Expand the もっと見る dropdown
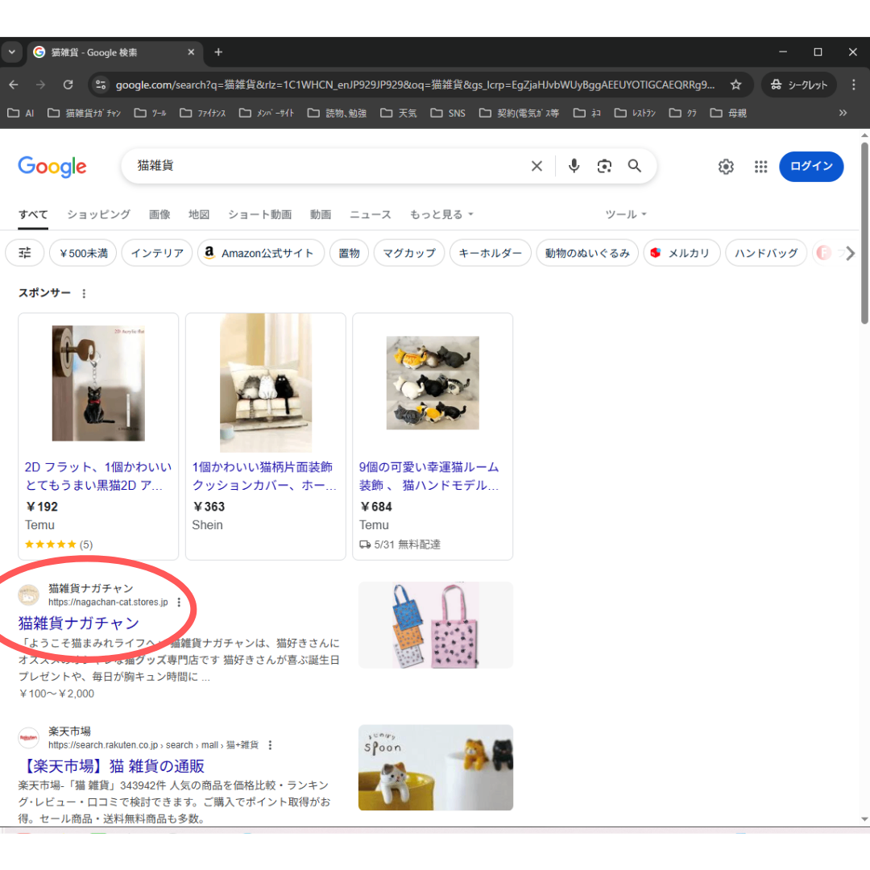Viewport: 870px width, 870px height. click(441, 215)
